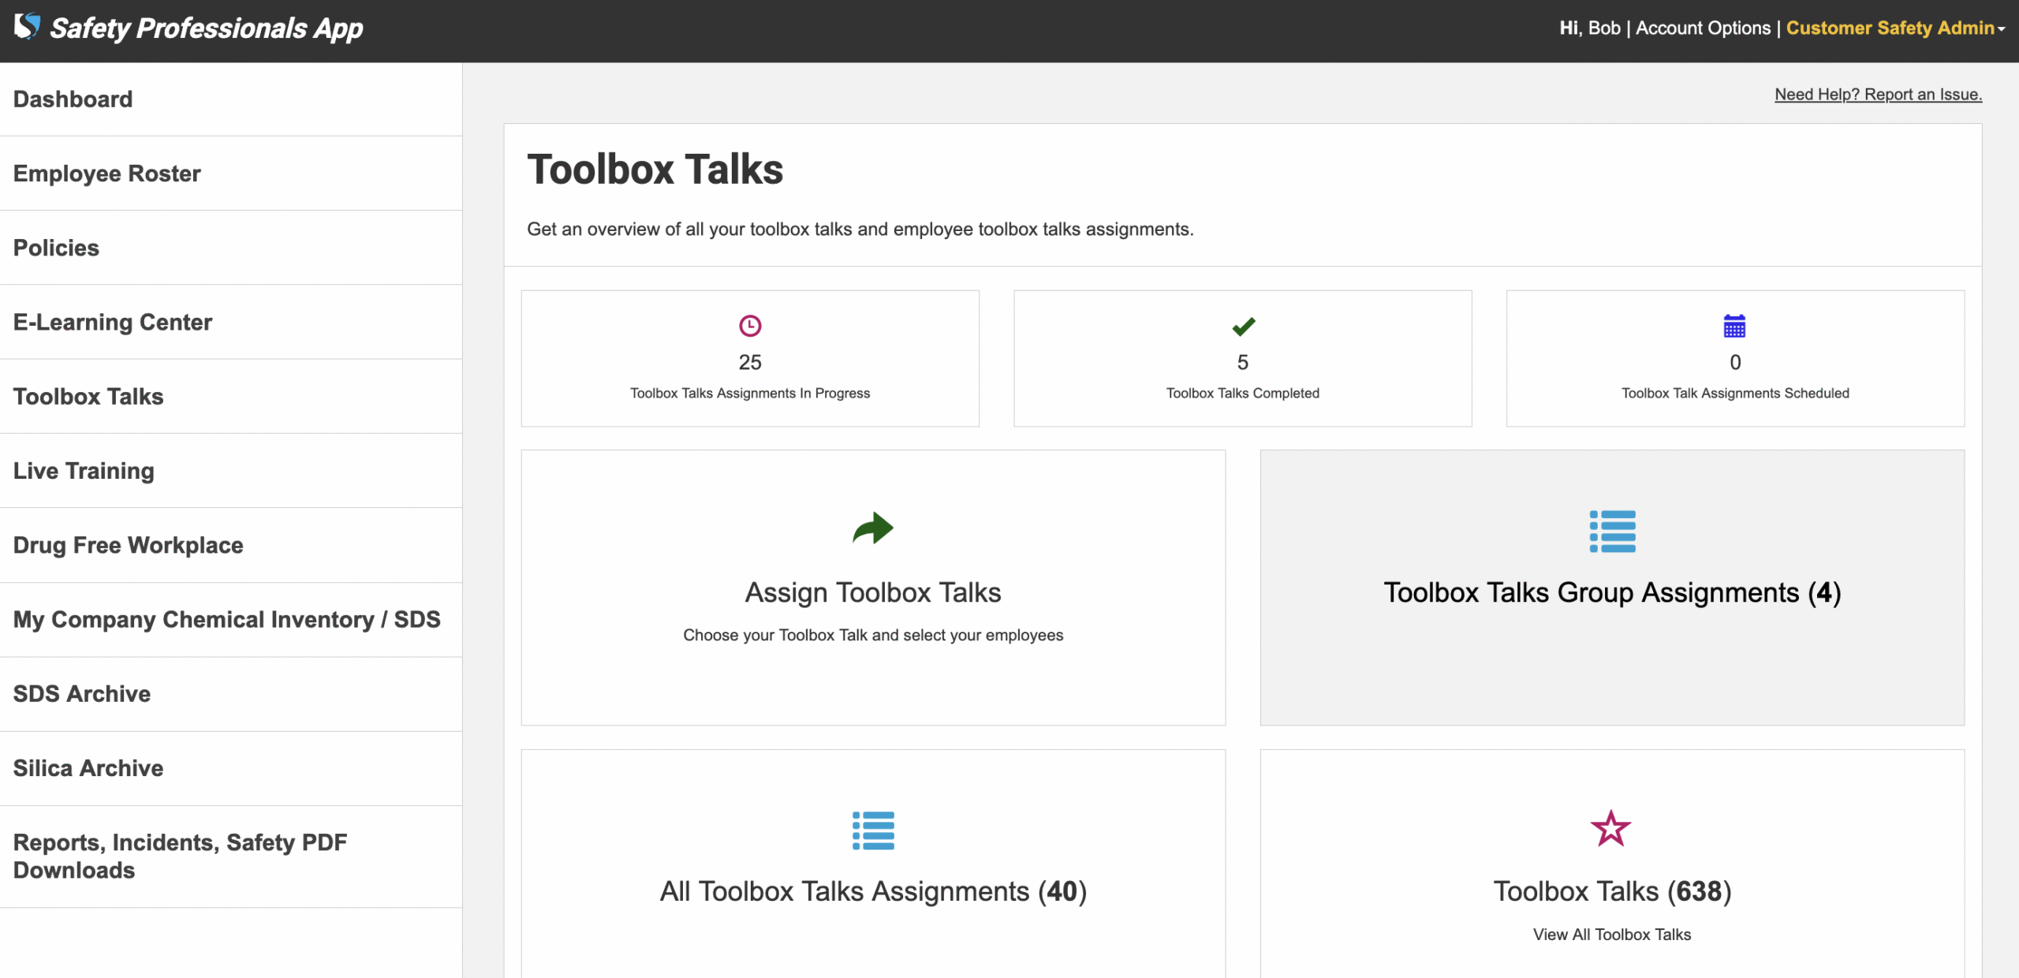Click the clock icon above 25 in progress
The height and width of the screenshot is (978, 2019).
click(749, 326)
